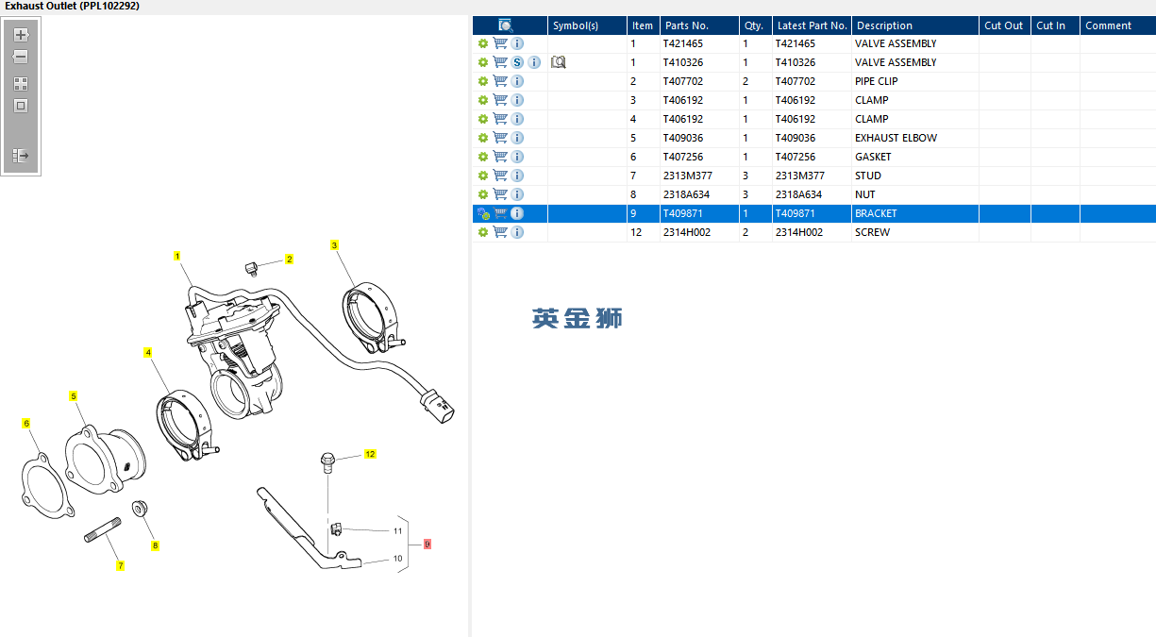Click the Latest Part No. header

(812, 25)
